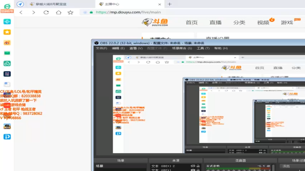This screenshot has width=305, height=171.
Task: Reload the page with refresh icon
Action: click(46, 13)
